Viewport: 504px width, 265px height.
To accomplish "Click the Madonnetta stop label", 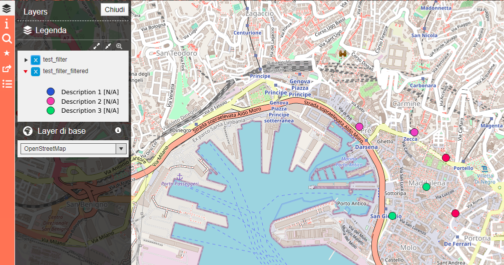I will [x=436, y=8].
